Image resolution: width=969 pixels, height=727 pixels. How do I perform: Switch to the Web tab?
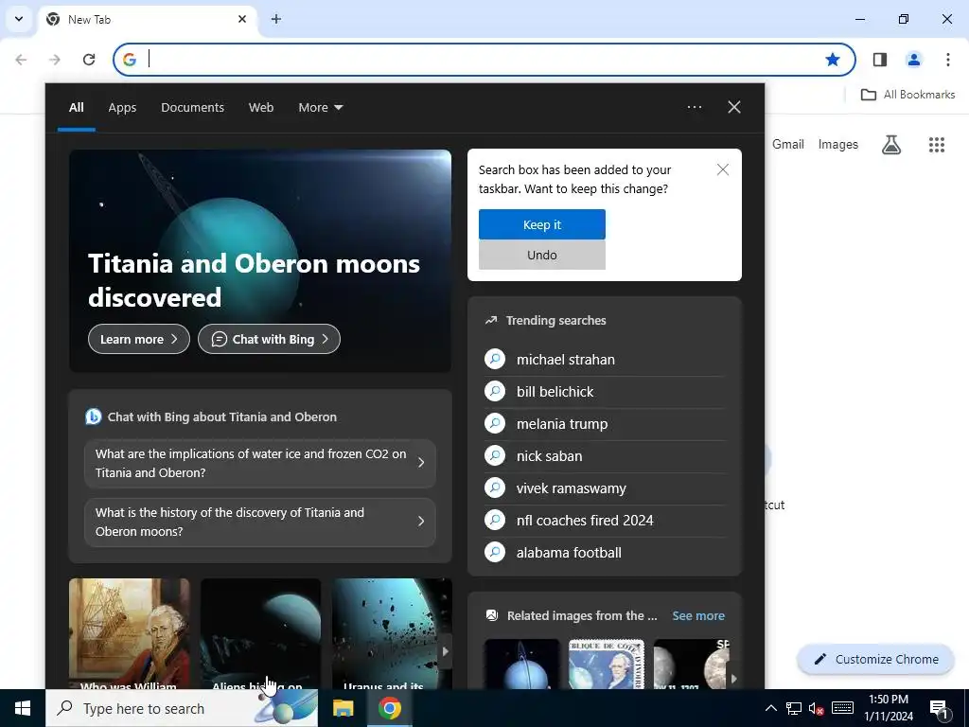coord(261,108)
